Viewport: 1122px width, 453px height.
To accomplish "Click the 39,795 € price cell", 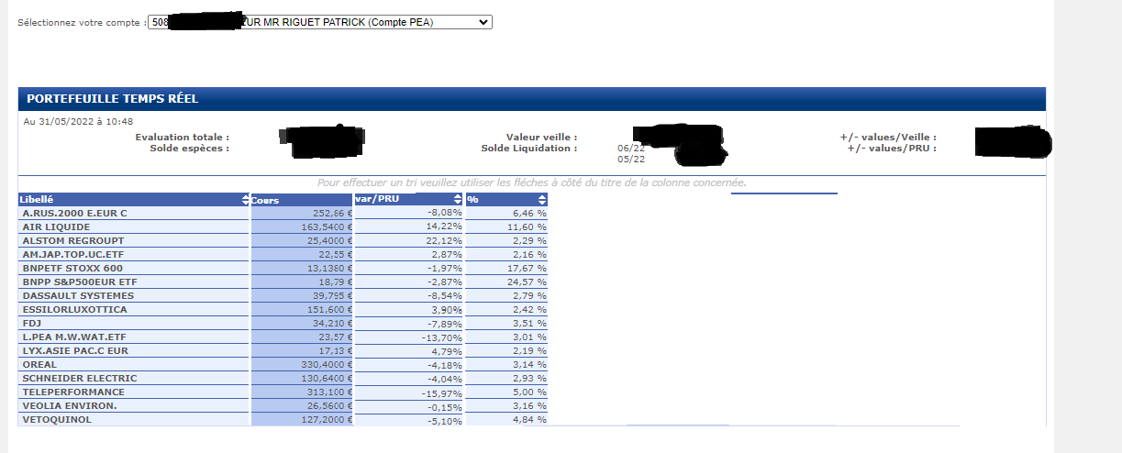I will pos(302,295).
